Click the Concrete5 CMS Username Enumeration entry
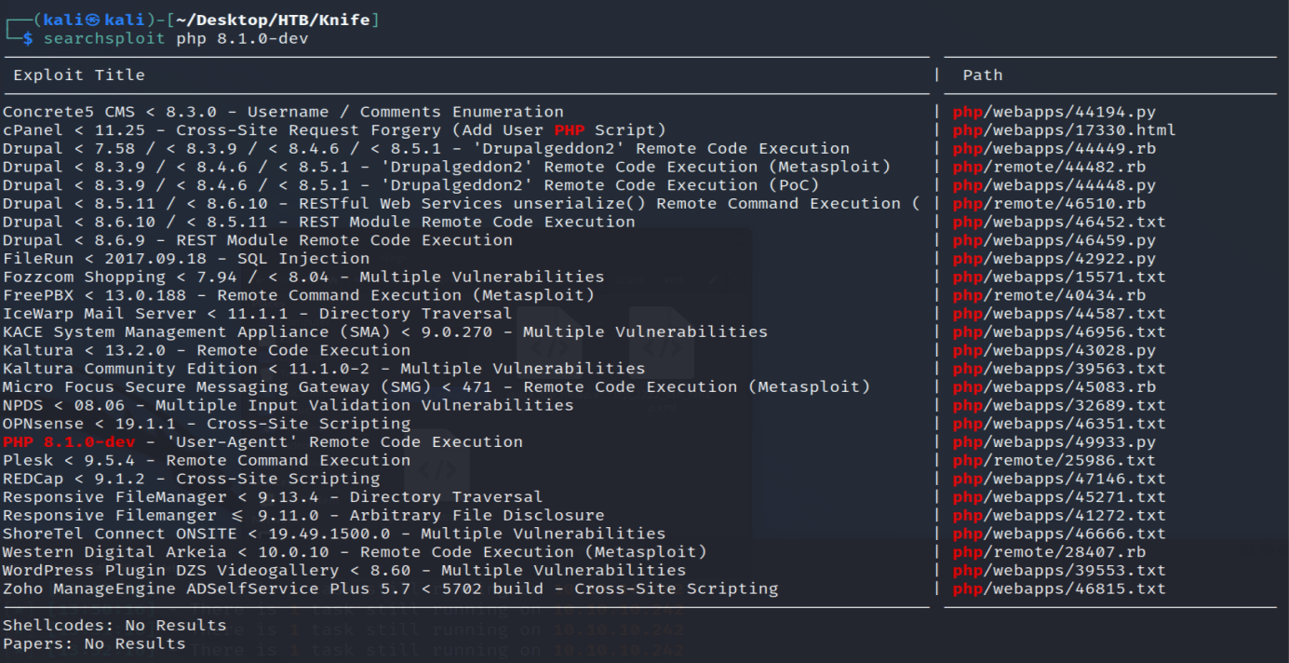The width and height of the screenshot is (1289, 663). [x=283, y=112]
